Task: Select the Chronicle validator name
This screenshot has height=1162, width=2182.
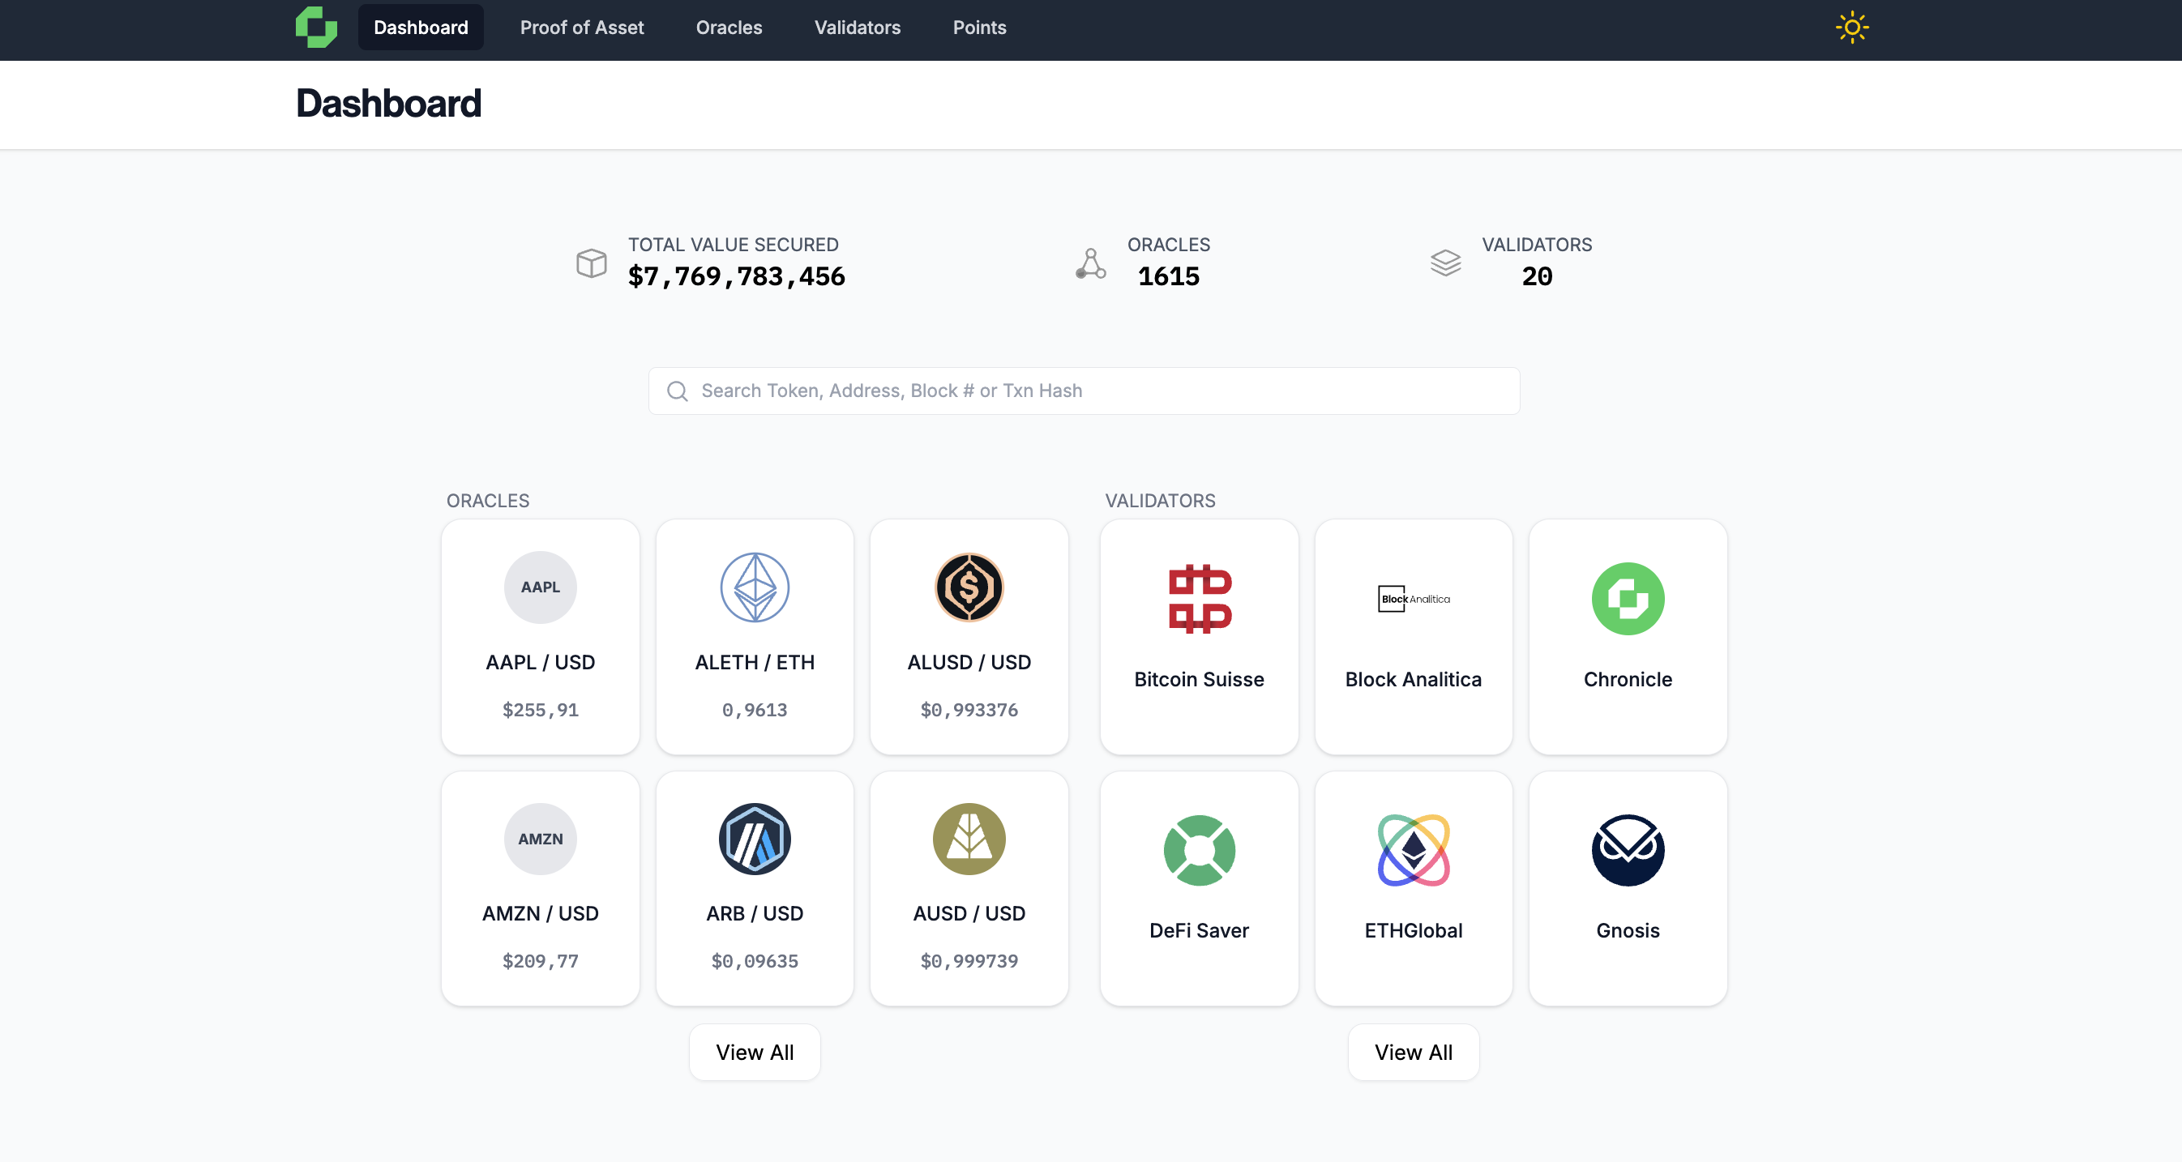Action: [x=1628, y=679]
